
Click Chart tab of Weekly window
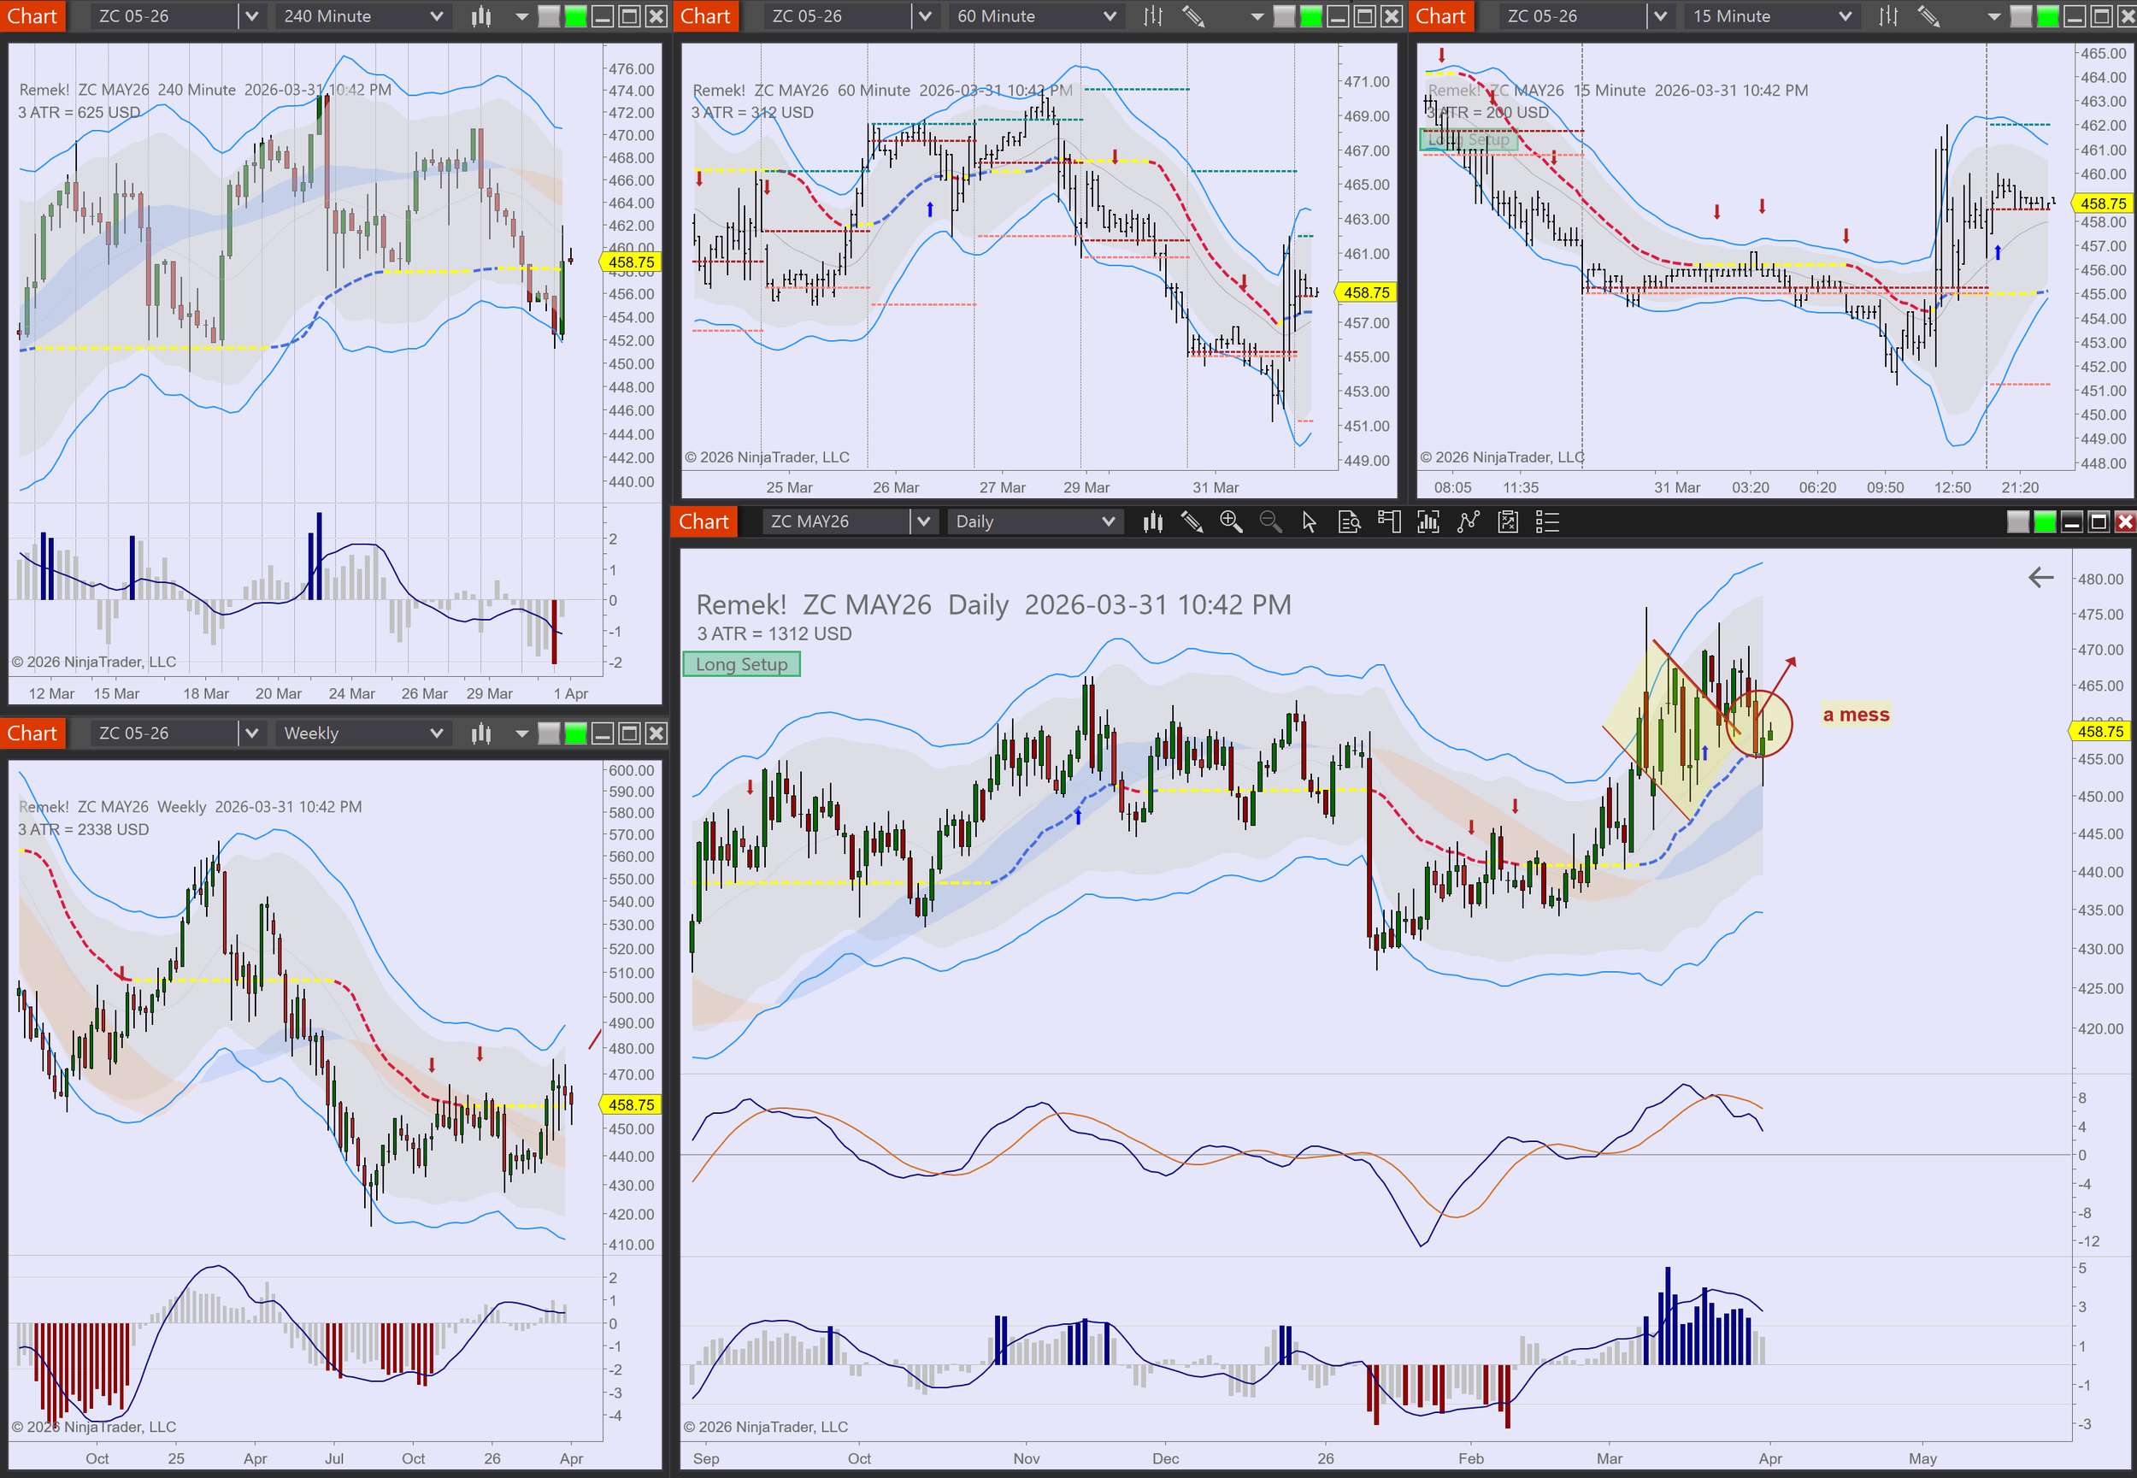coord(32,733)
